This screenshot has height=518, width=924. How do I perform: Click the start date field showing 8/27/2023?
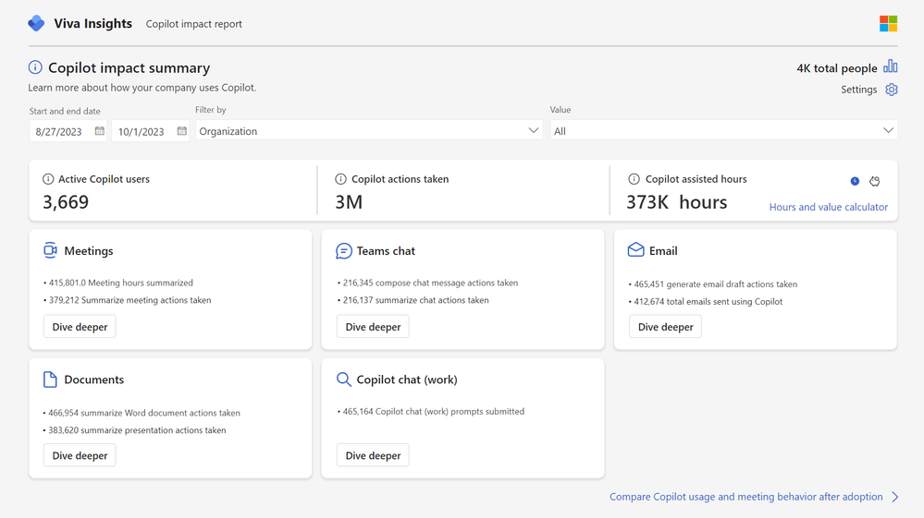pos(59,131)
